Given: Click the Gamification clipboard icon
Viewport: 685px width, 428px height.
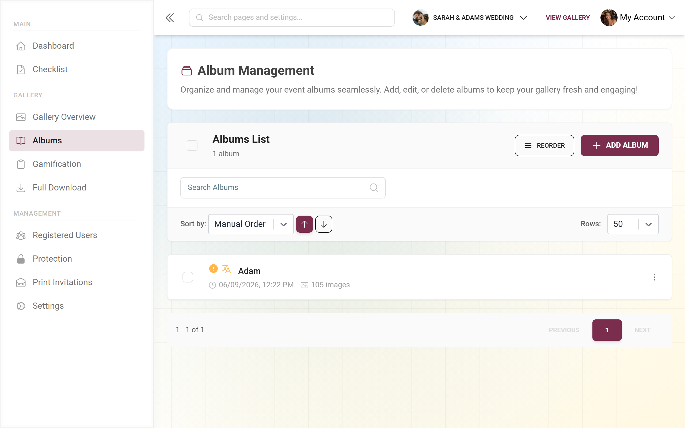Looking at the screenshot, I should (x=21, y=164).
